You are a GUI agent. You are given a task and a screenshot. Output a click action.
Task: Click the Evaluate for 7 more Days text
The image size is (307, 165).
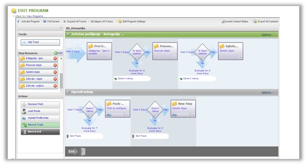pos(90,130)
